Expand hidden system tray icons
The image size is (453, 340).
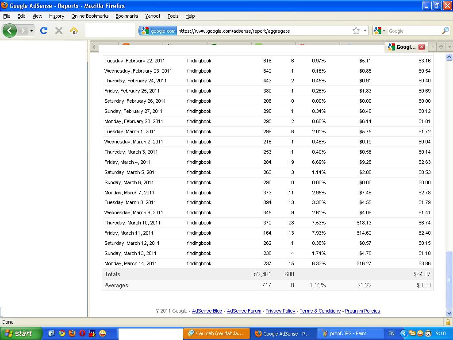(403, 333)
